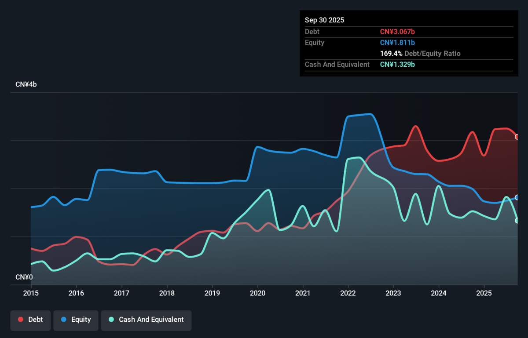Select the CN¥1.329b Cash value in tooltip
The width and height of the screenshot is (528, 338).
tap(397, 65)
